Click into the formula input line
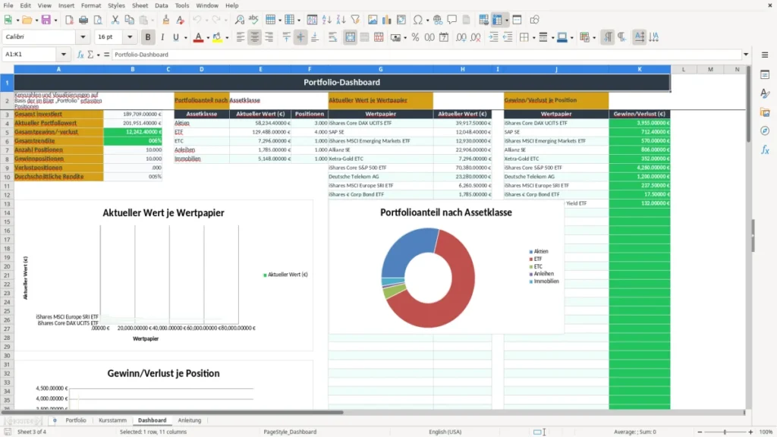Image resolution: width=777 pixels, height=437 pixels. [x=426, y=55]
